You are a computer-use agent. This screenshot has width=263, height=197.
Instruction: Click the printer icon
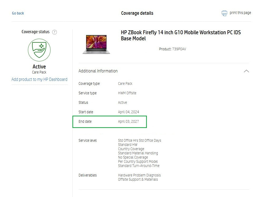[x=224, y=13]
